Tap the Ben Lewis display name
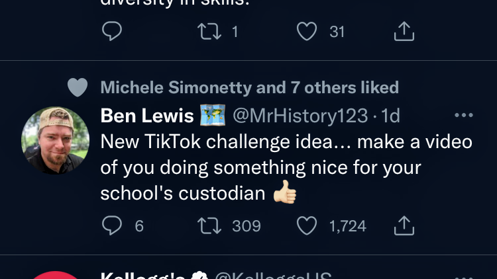This screenshot has width=497, height=279. [146, 116]
